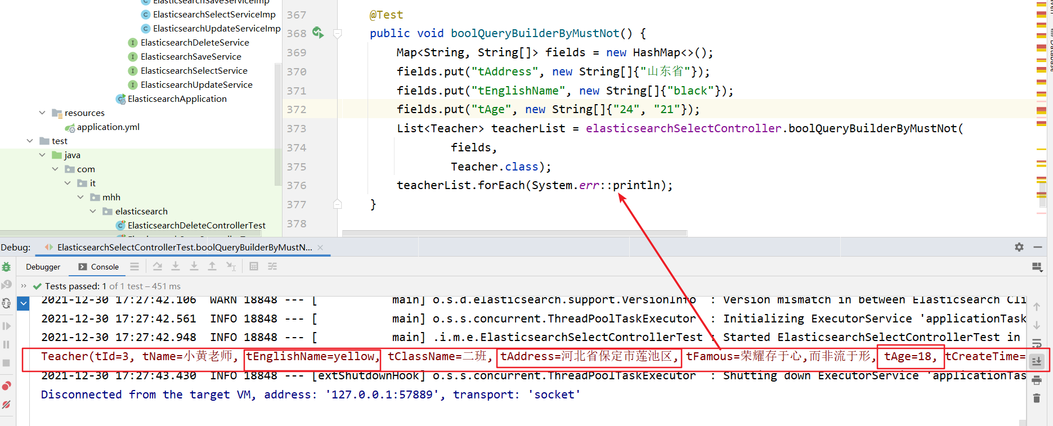Toggle auto-test rerun icon in debug sidebar
The width and height of the screenshot is (1053, 426).
pyautogui.click(x=6, y=303)
